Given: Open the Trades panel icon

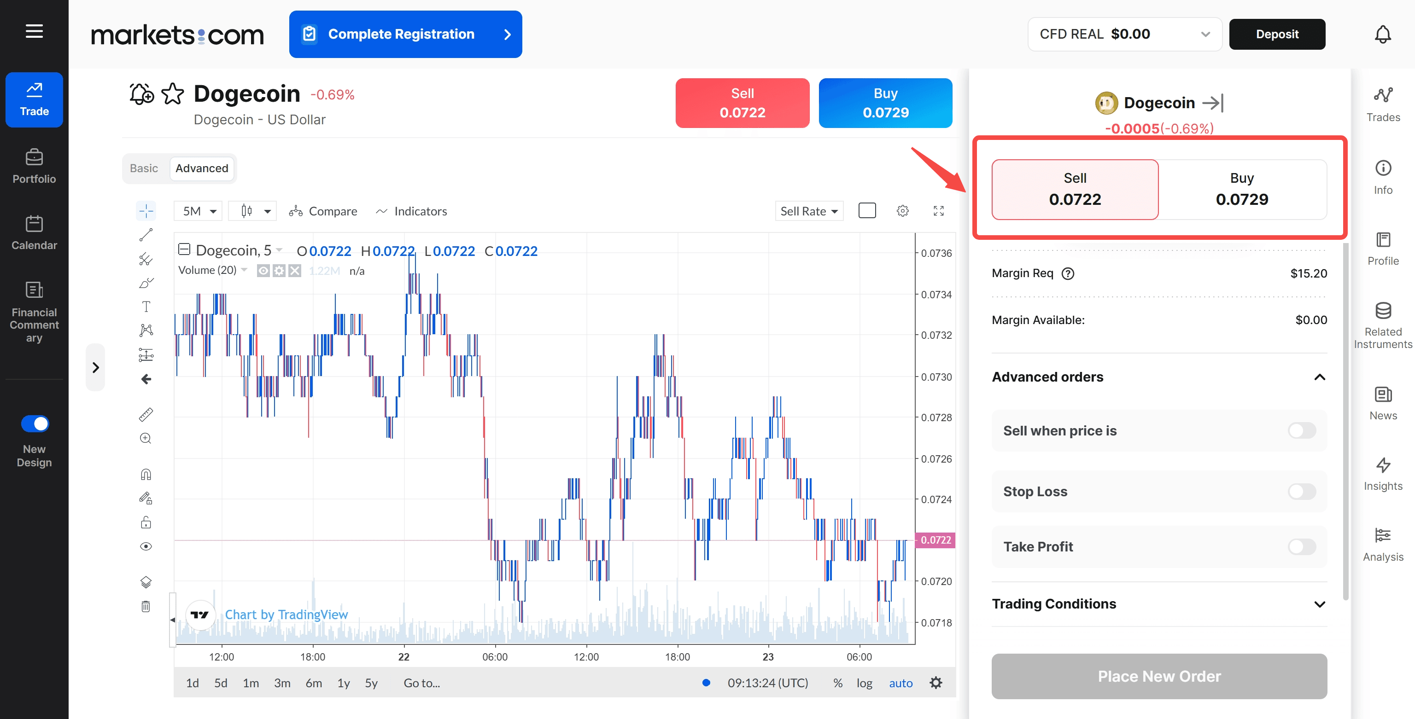Looking at the screenshot, I should [1383, 104].
